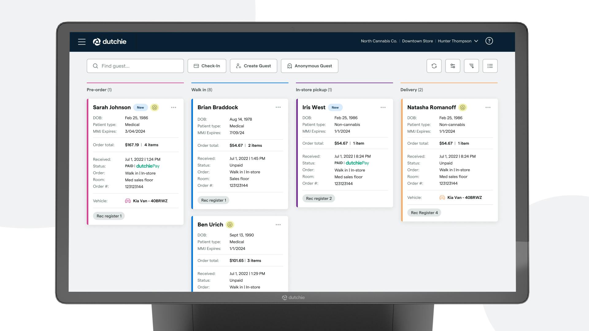The height and width of the screenshot is (331, 589).
Task: Open the help question mark icon
Action: 489,41
